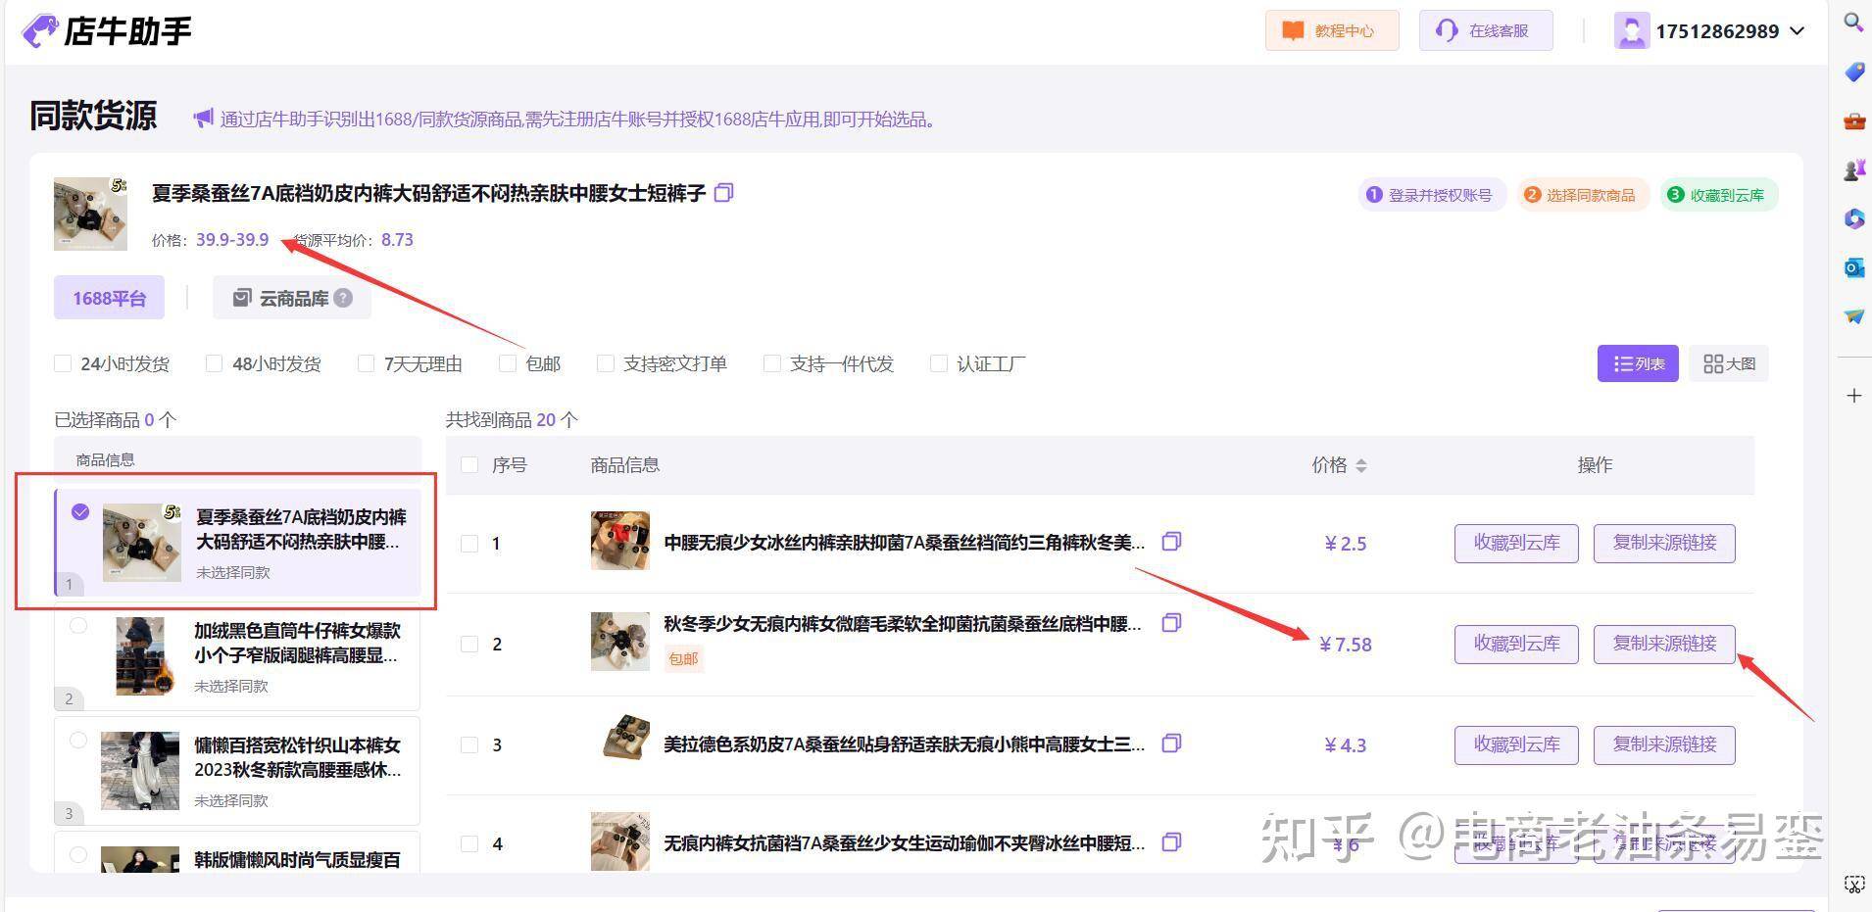Click the browser sidebar shopping tag icon

pos(1853,72)
